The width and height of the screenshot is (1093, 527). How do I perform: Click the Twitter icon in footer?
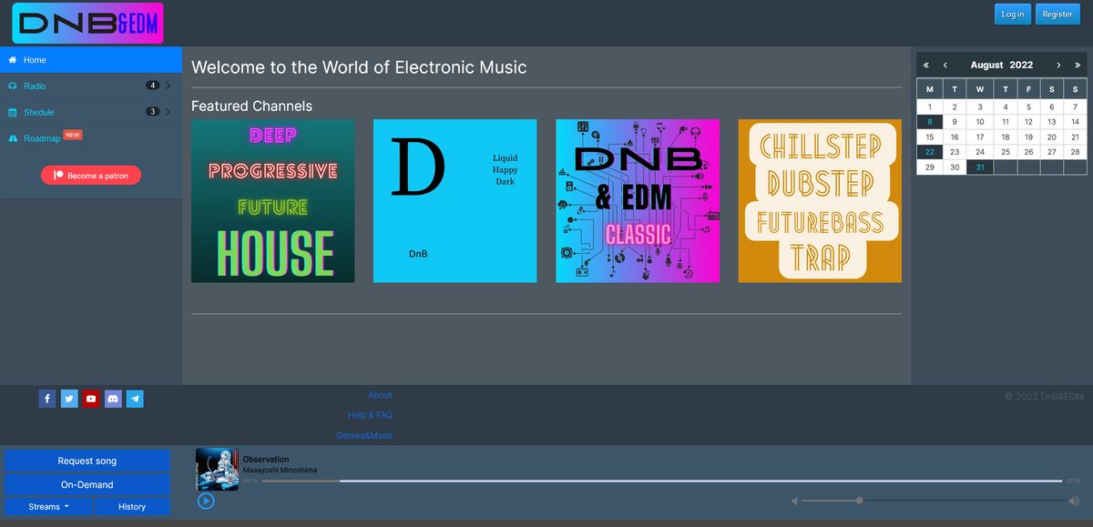tap(69, 399)
